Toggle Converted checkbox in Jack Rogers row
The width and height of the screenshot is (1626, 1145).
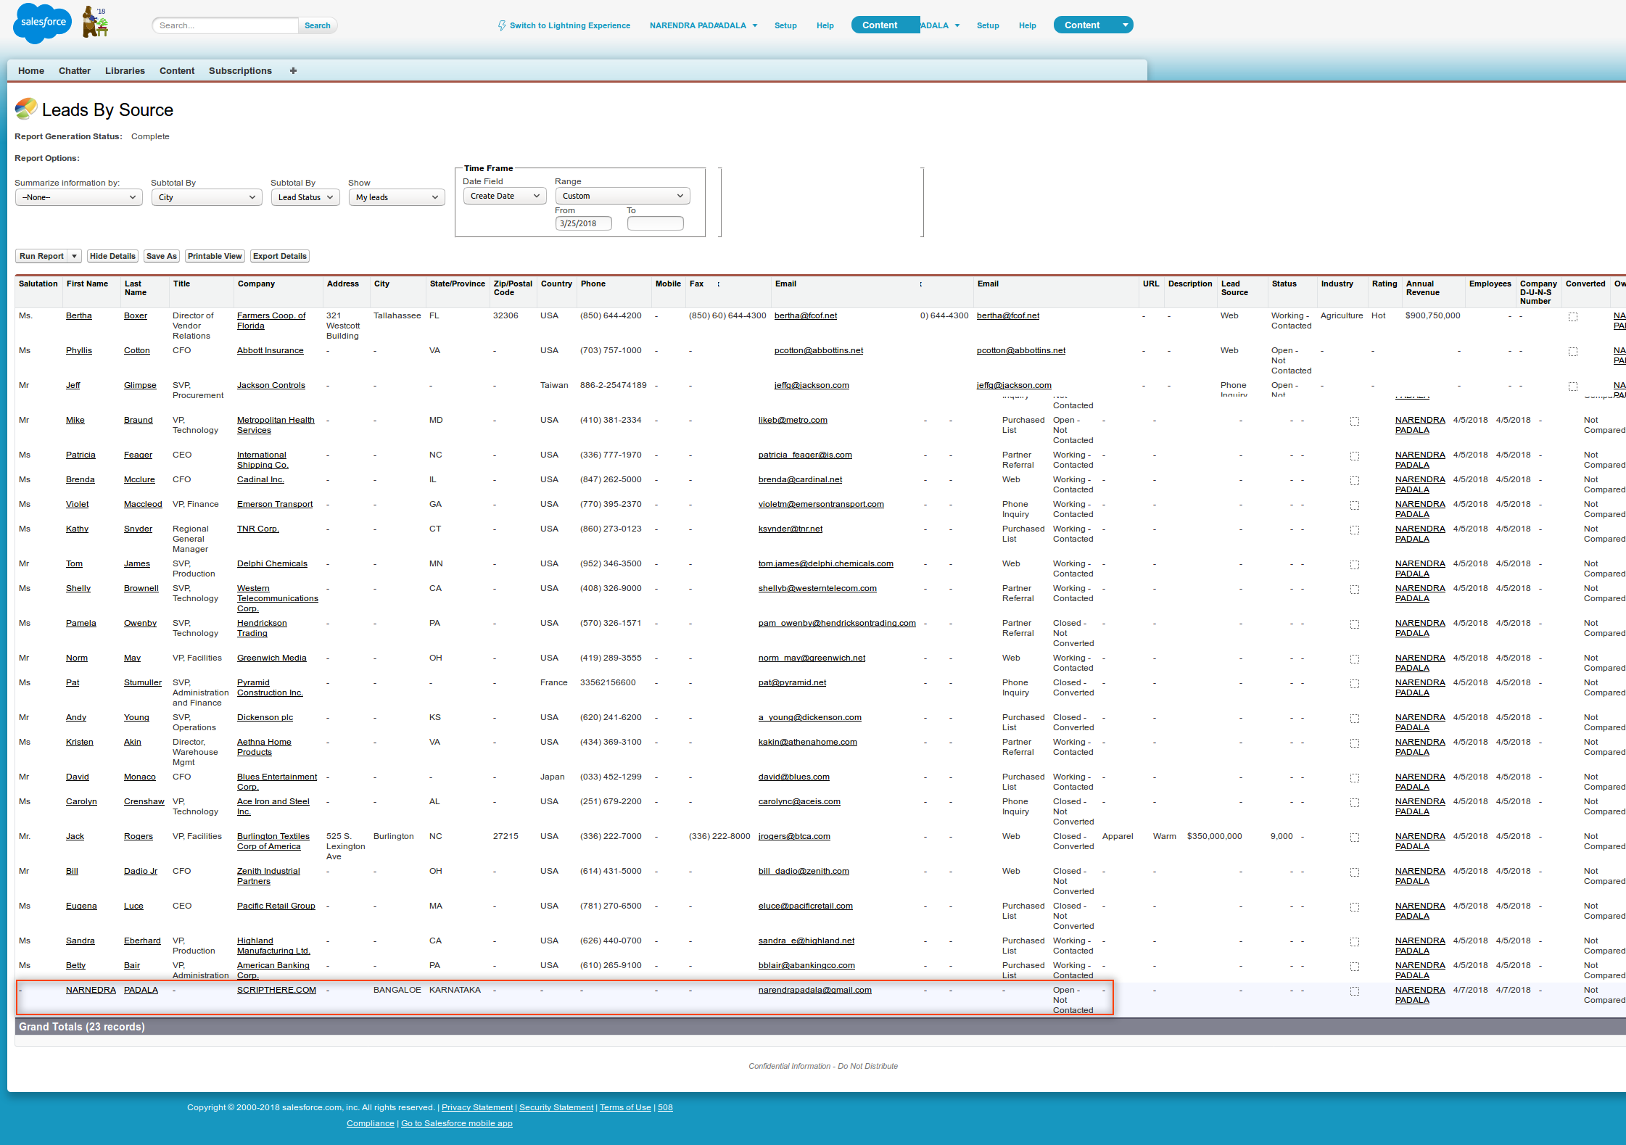click(x=1354, y=838)
